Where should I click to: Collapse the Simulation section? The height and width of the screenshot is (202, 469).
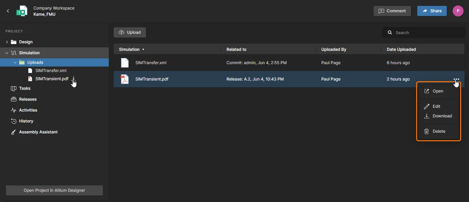tap(7, 53)
